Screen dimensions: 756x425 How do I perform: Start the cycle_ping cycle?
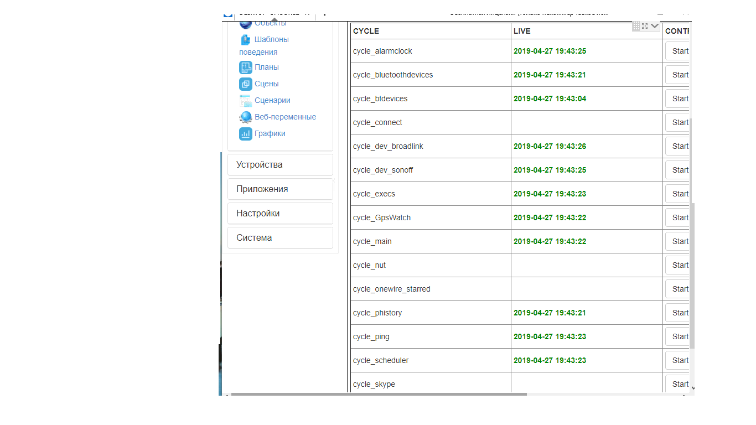click(677, 336)
